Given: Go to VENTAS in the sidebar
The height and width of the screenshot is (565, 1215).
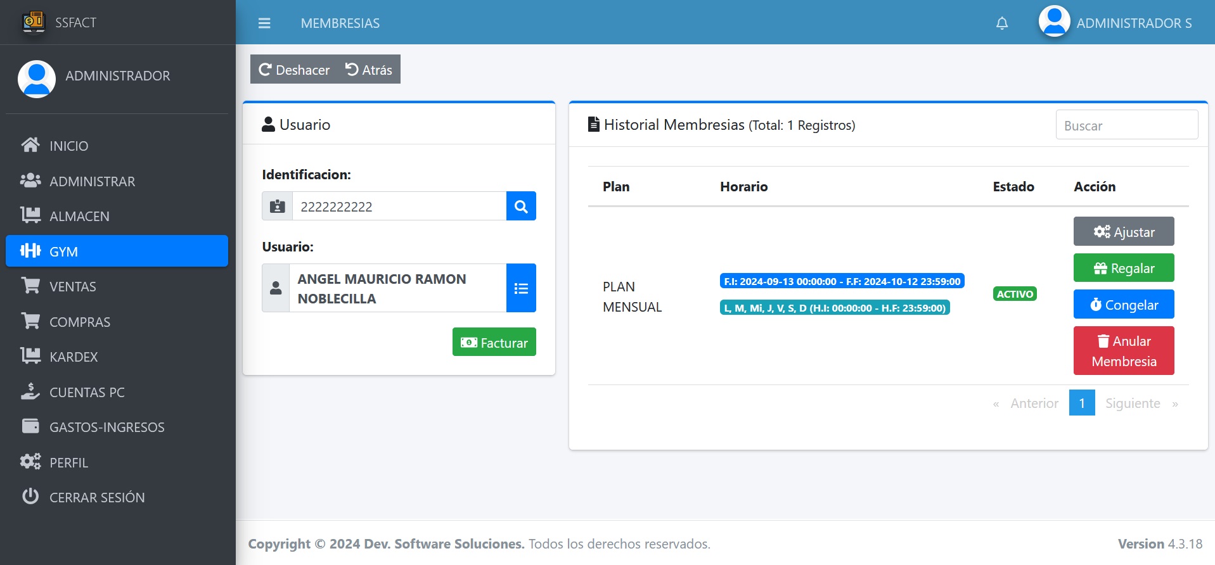Looking at the screenshot, I should coord(72,286).
